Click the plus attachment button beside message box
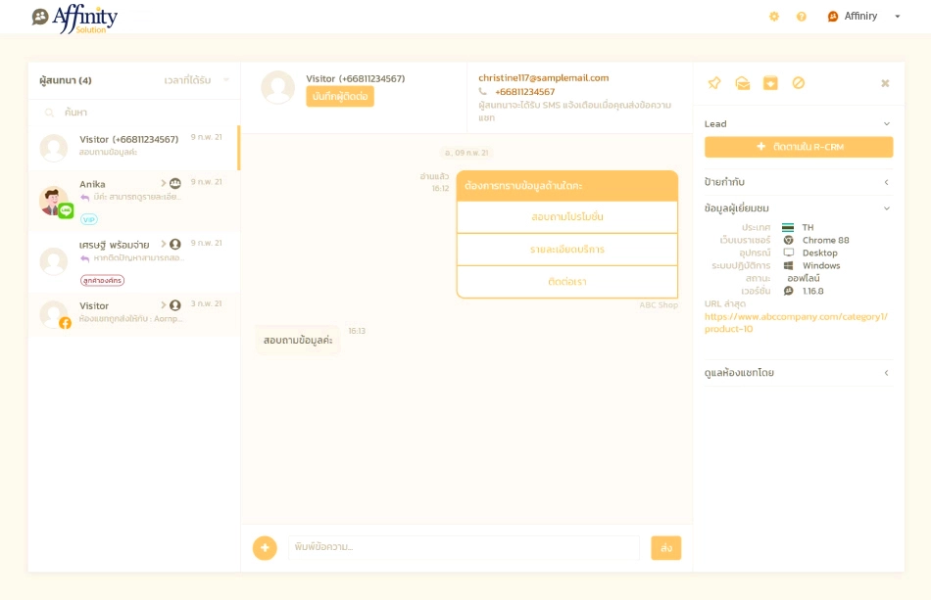This screenshot has width=931, height=600. point(265,548)
